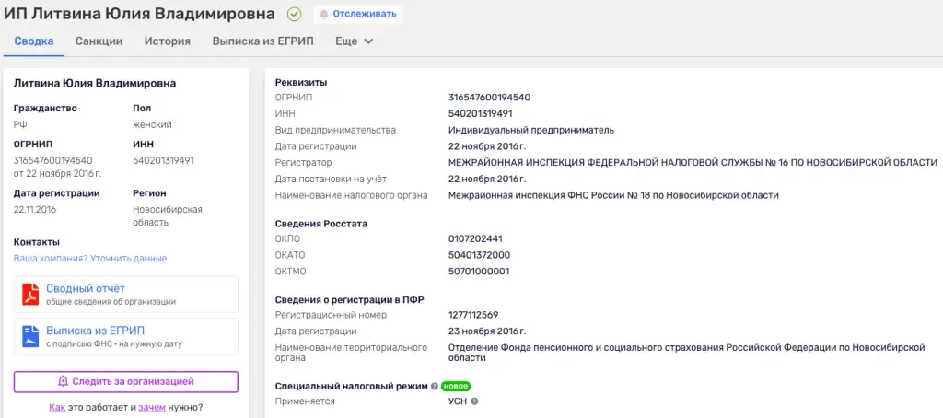Click the bell icon in Отслеживать button
This screenshot has height=418, width=943.
click(x=324, y=14)
